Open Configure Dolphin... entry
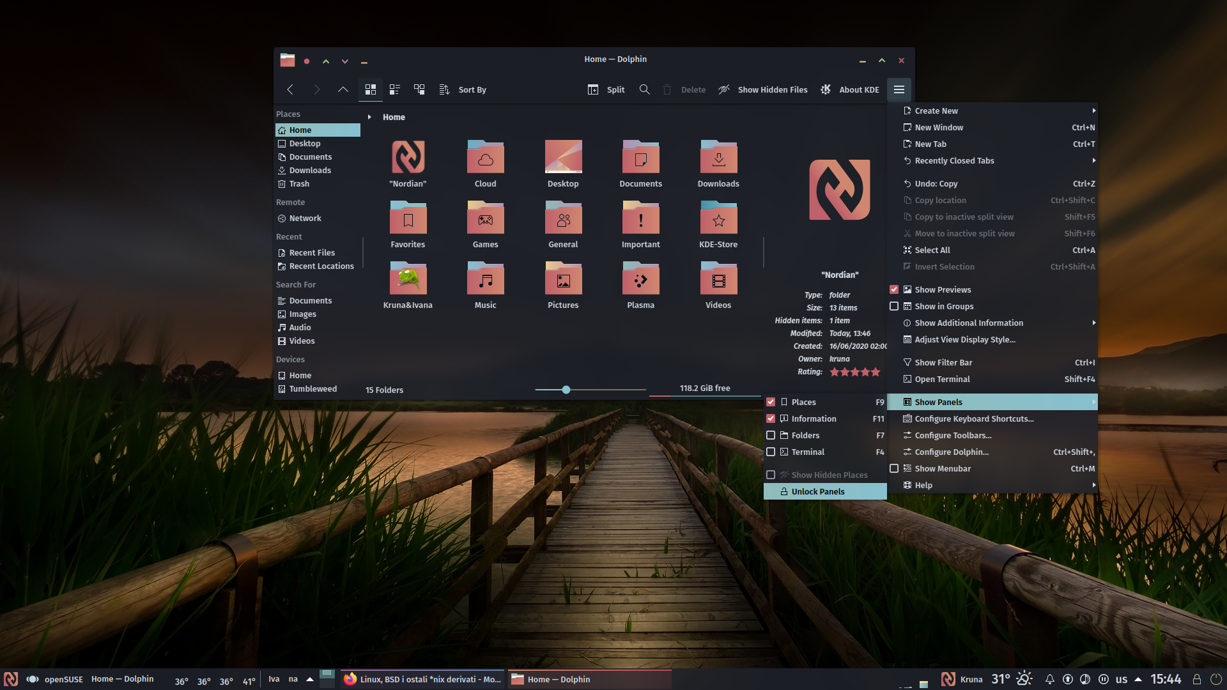Image resolution: width=1227 pixels, height=690 pixels. [992, 452]
